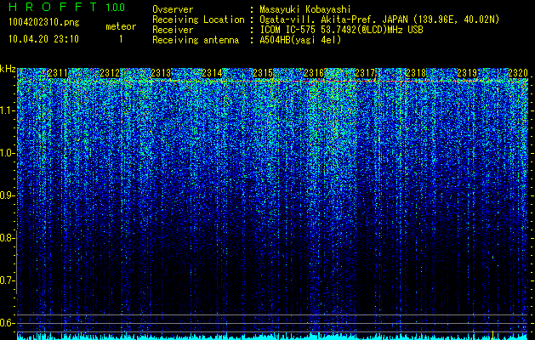The height and width of the screenshot is (340, 535).
Task: Click the HROFFT title text
Action: [53, 7]
